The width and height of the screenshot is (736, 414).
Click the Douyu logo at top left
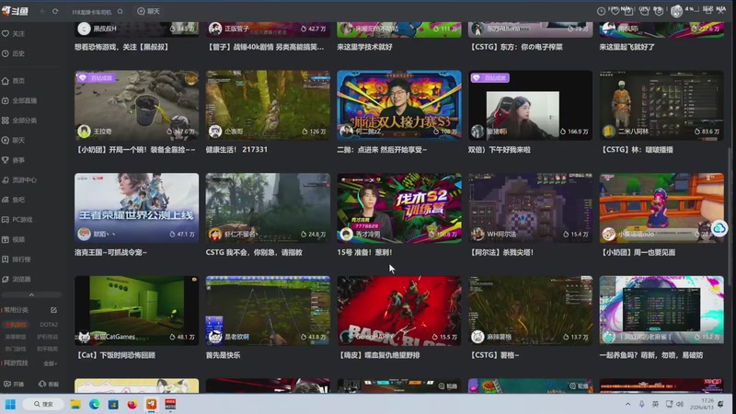pyautogui.click(x=15, y=11)
